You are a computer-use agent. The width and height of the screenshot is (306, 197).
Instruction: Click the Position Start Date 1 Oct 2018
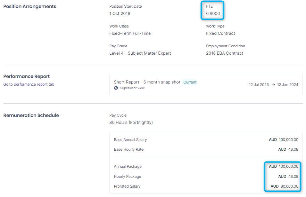point(120,14)
